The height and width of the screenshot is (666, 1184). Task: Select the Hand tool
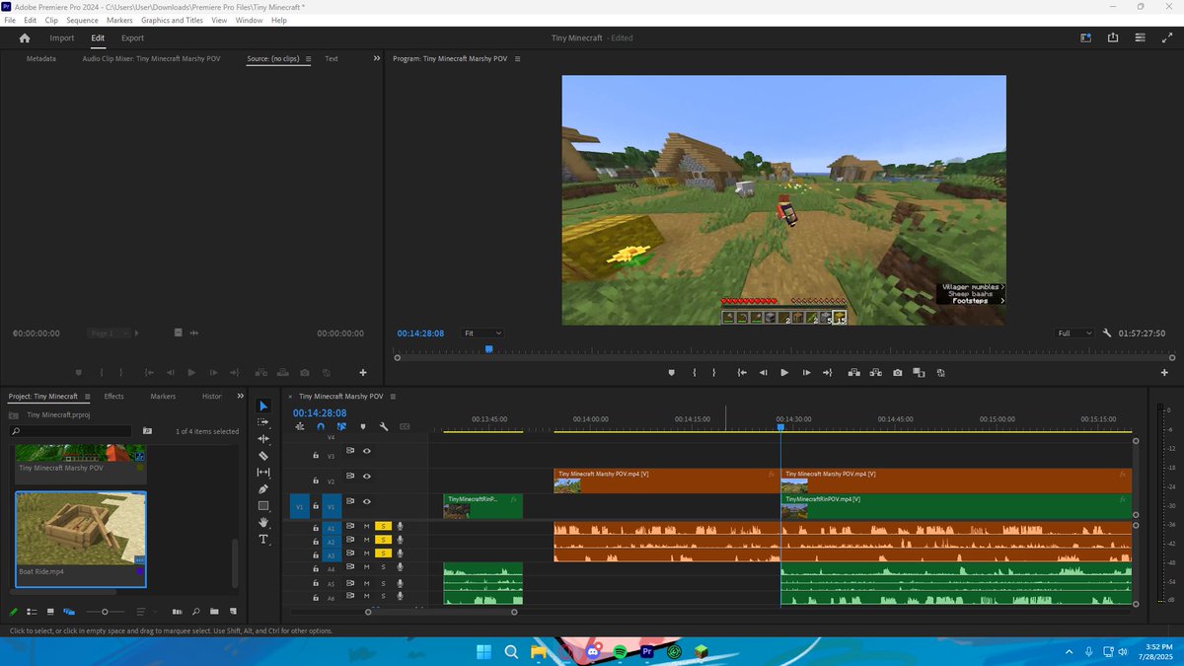coord(263,523)
